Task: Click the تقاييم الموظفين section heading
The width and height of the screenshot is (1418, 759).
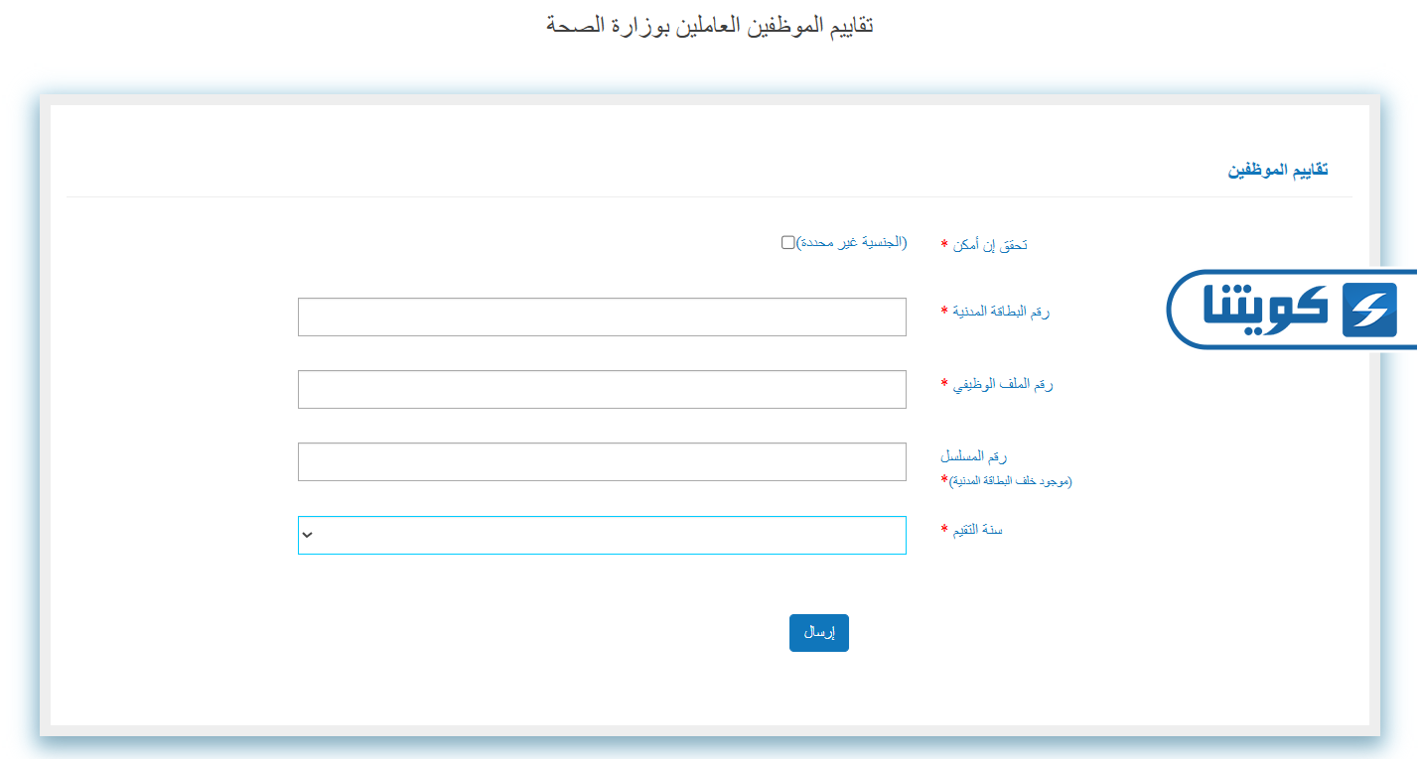Action: 1278,170
